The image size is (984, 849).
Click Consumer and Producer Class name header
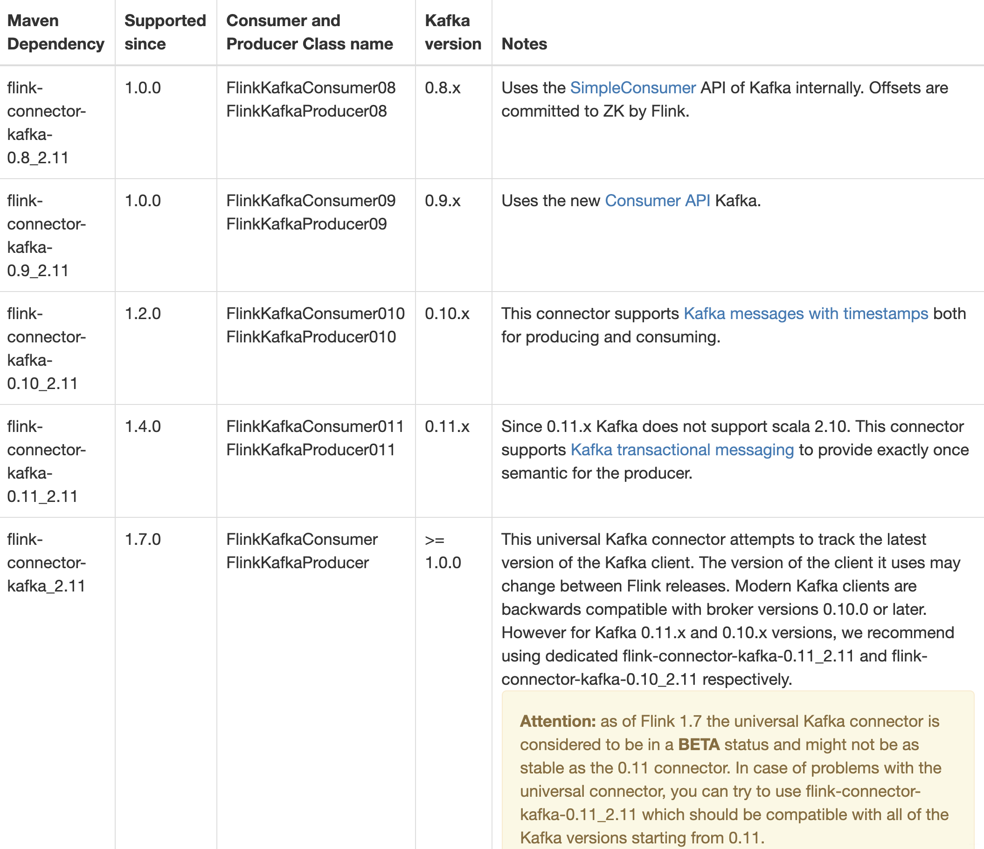point(309,32)
